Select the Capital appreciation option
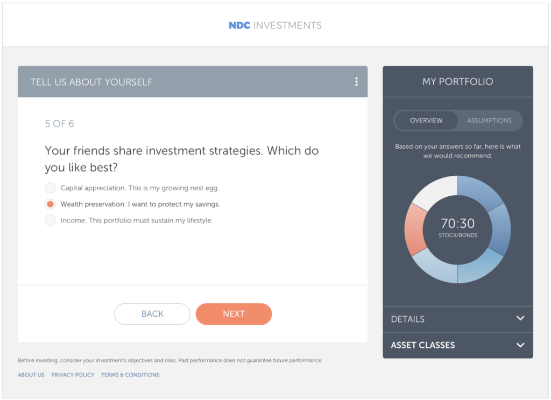 click(x=50, y=188)
